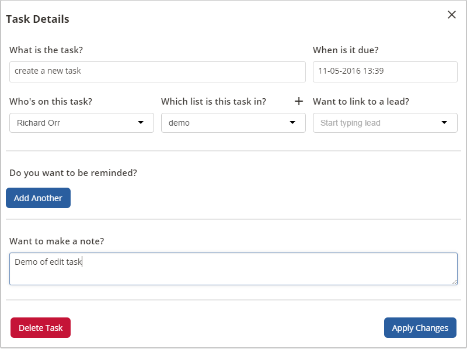The width and height of the screenshot is (467, 349).
Task: Open the lead dropdown arrow
Action: [444, 123]
